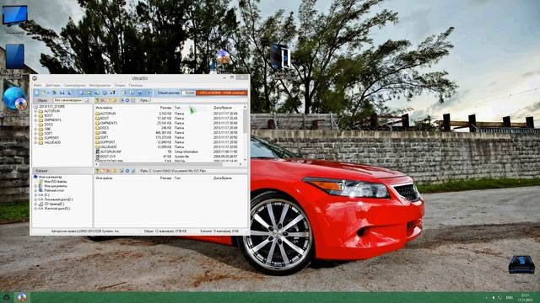Sort Catalog file list by Дата/Время column
540x303 pixels.
(223, 178)
